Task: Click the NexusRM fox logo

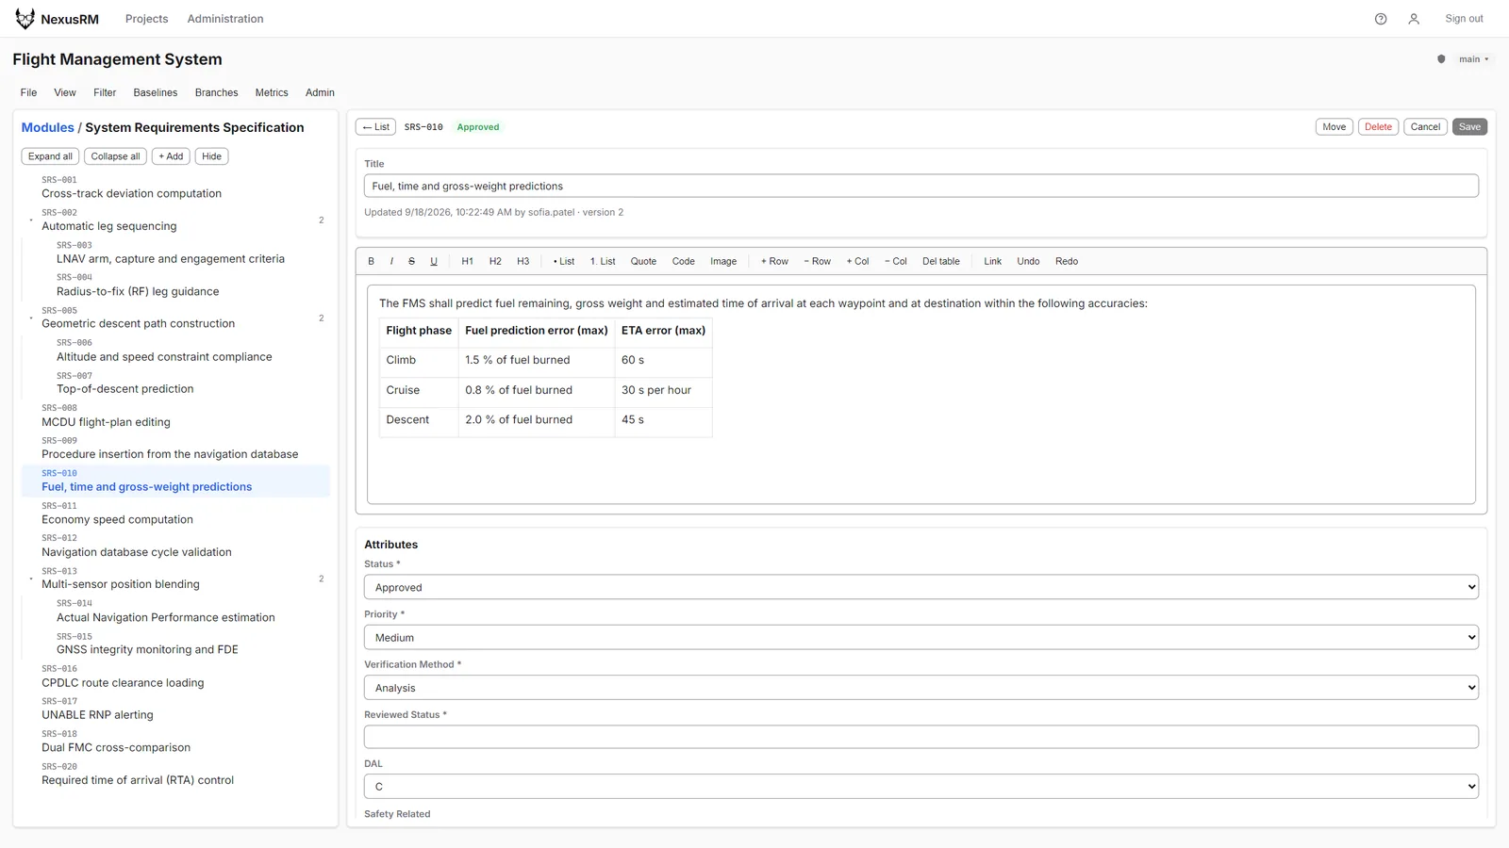Action: [x=25, y=19]
